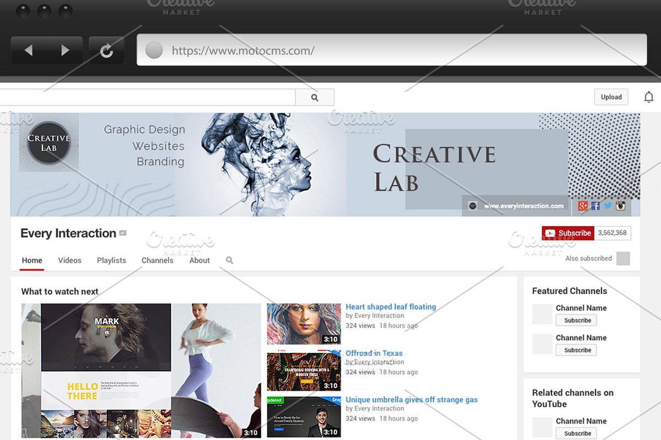Click the magnifier search button beside search box
The height and width of the screenshot is (440, 661).
coord(315,97)
